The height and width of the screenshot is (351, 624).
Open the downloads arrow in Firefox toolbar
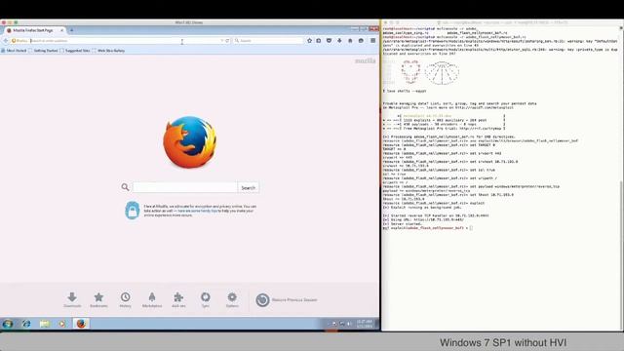(339, 41)
